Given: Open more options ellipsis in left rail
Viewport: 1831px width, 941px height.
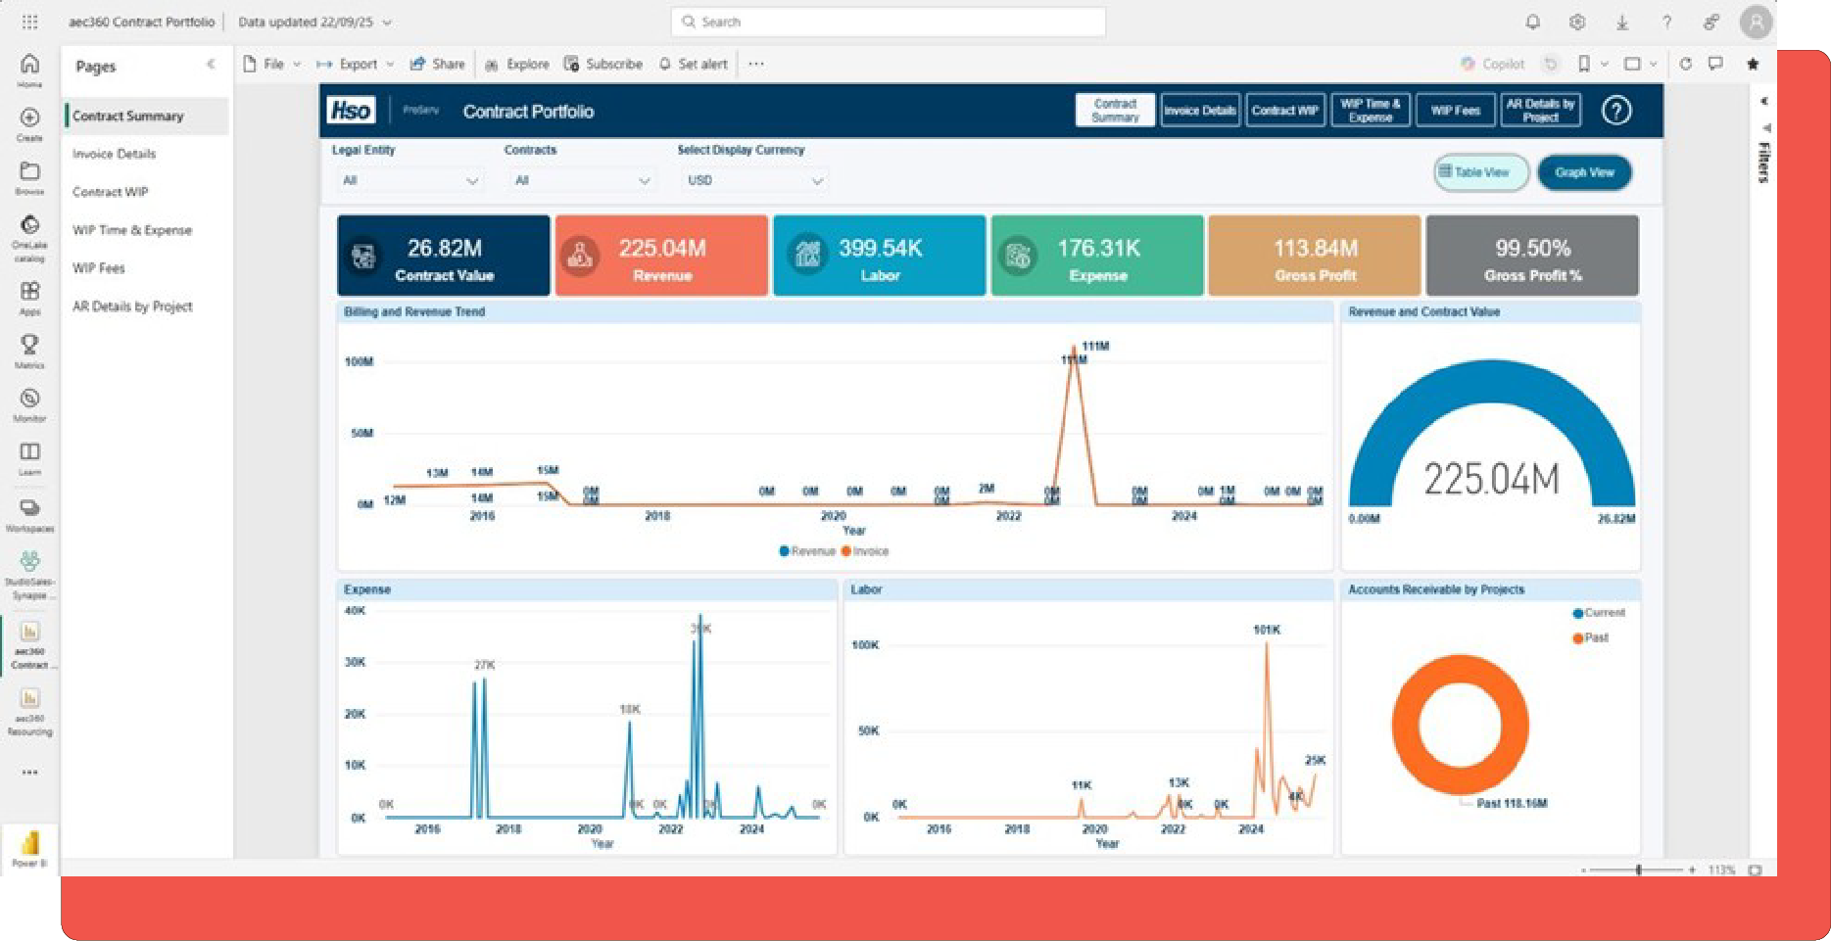Looking at the screenshot, I should point(30,773).
